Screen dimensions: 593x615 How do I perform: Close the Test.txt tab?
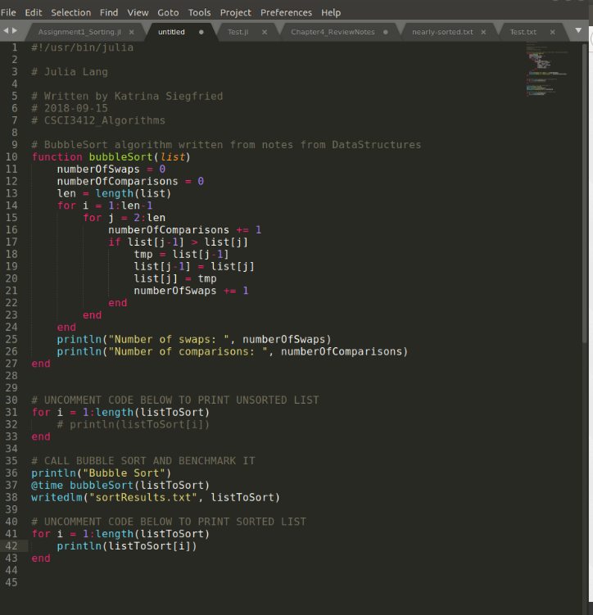(553, 32)
